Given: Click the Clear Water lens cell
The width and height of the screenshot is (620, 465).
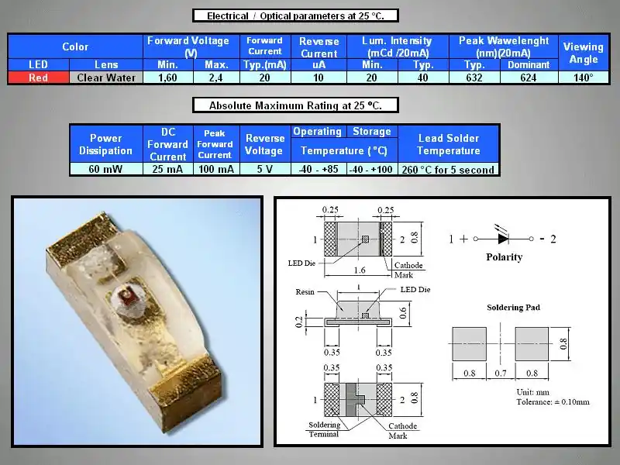Looking at the screenshot, I should point(106,77).
